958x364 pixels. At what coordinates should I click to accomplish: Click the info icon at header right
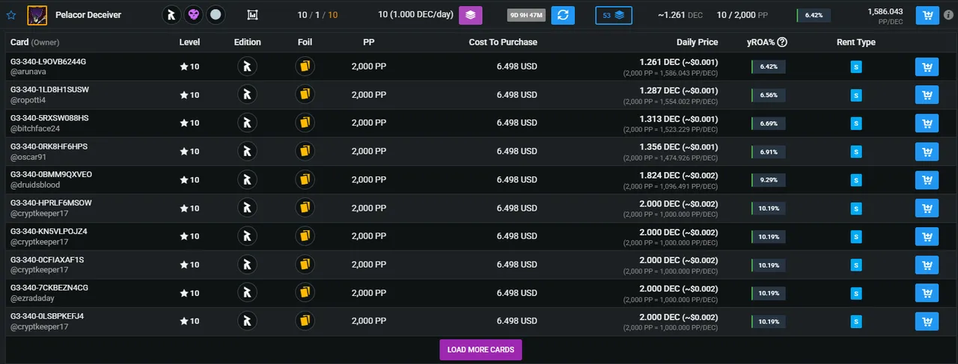pos(948,15)
